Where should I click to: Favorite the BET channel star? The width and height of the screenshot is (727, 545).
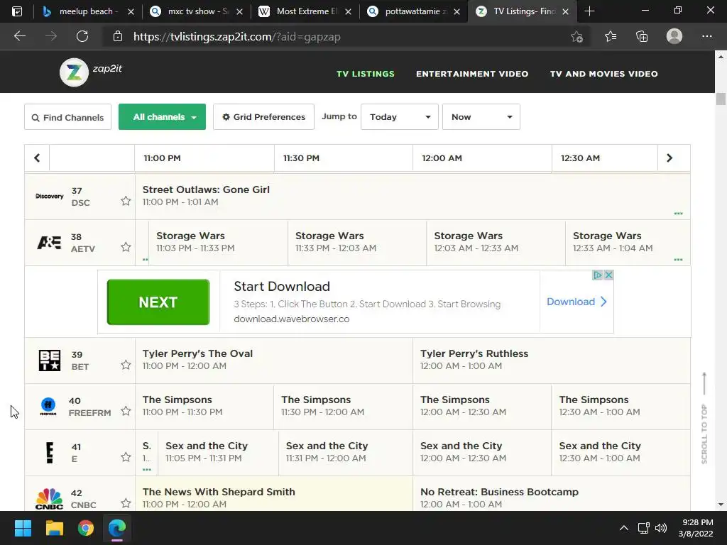(126, 365)
